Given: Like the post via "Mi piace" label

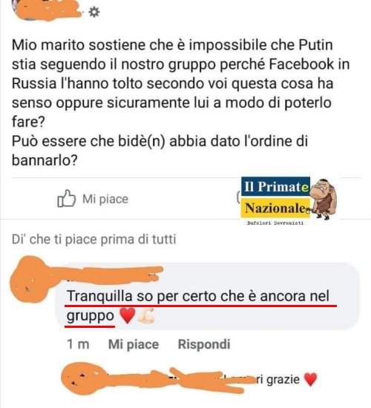Looking at the screenshot, I should click(105, 199).
